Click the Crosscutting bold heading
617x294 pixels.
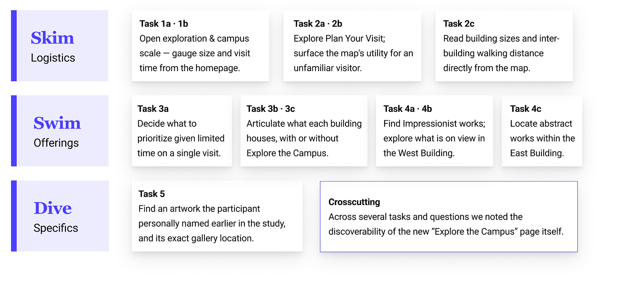tap(354, 202)
